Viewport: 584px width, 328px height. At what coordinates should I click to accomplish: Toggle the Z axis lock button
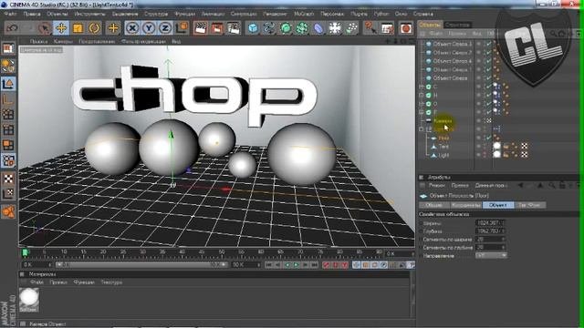(165, 28)
